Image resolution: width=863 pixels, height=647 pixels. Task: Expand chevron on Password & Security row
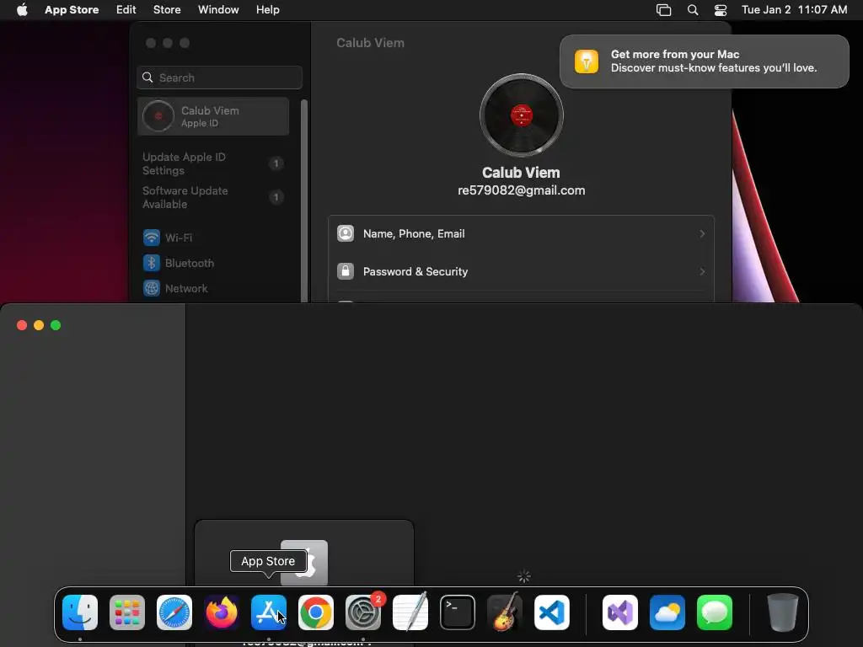point(702,271)
